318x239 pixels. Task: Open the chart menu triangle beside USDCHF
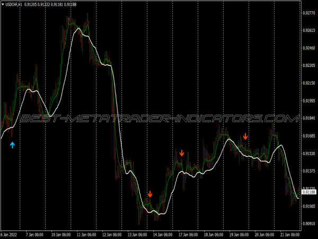click(x=3, y=4)
